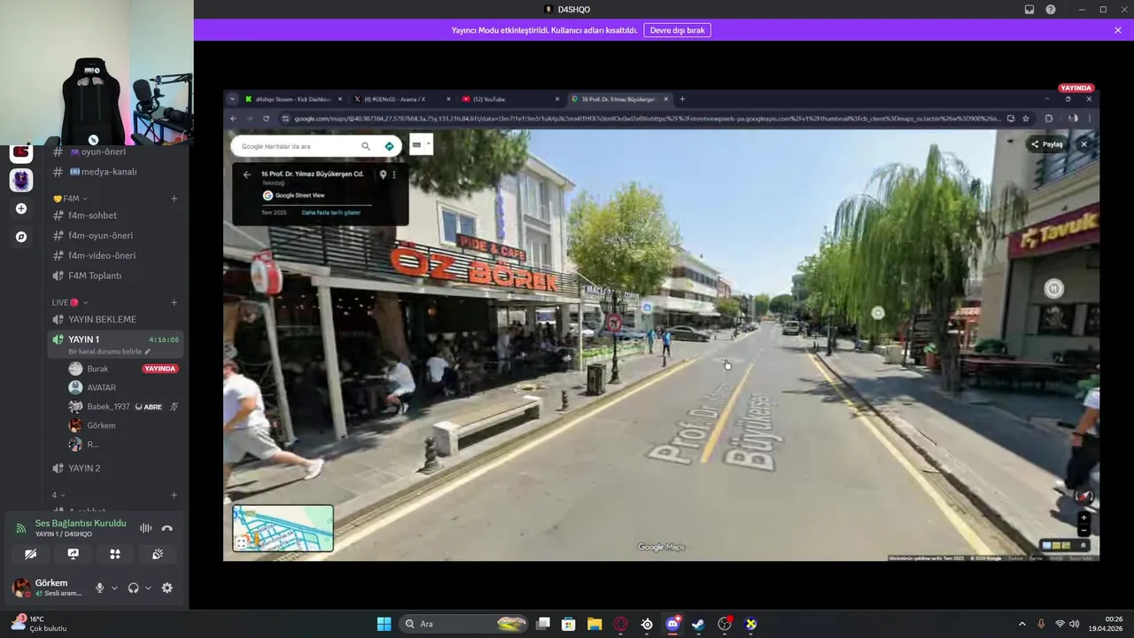Image resolution: width=1134 pixels, height=638 pixels.
Task: Collapse the F4M category
Action: 71,198
